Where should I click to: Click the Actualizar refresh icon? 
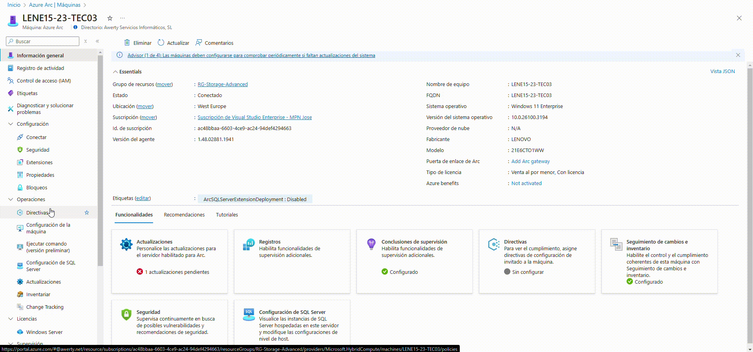tap(161, 43)
